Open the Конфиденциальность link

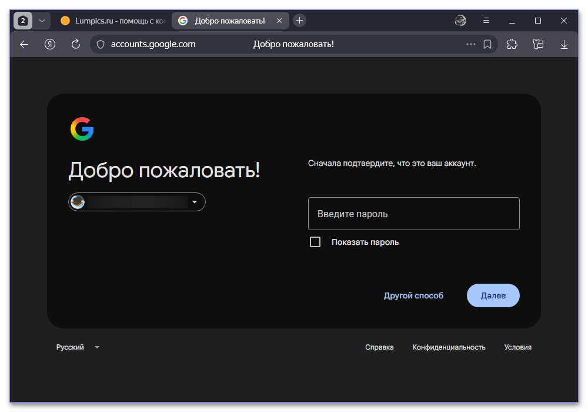449,347
